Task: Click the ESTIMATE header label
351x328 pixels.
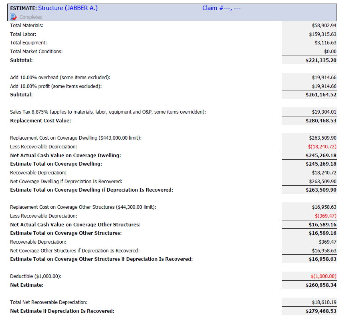Action: 23,8
